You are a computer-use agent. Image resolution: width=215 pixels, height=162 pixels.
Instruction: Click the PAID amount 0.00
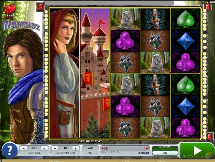(146, 148)
